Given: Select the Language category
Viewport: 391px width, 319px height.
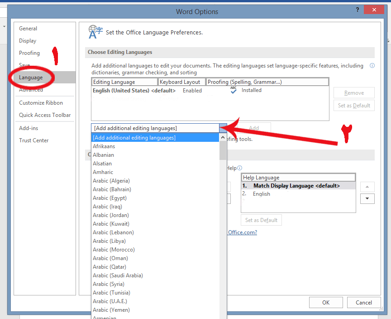Looking at the screenshot, I should (x=45, y=77).
